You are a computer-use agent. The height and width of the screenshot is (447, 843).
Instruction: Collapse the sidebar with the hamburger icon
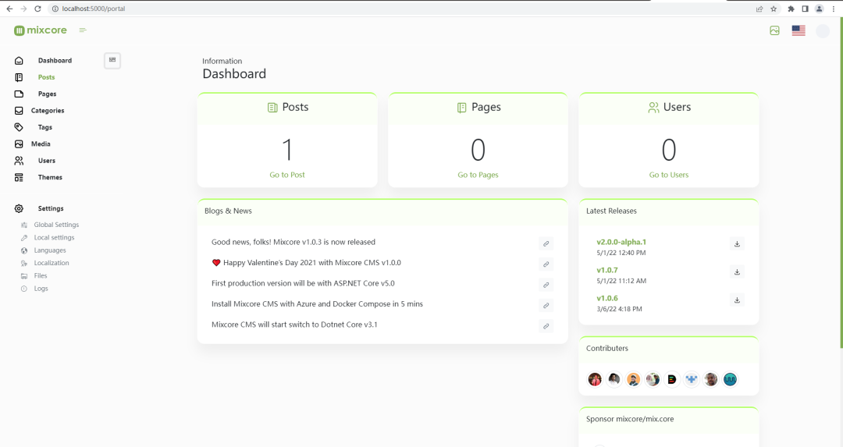point(83,30)
